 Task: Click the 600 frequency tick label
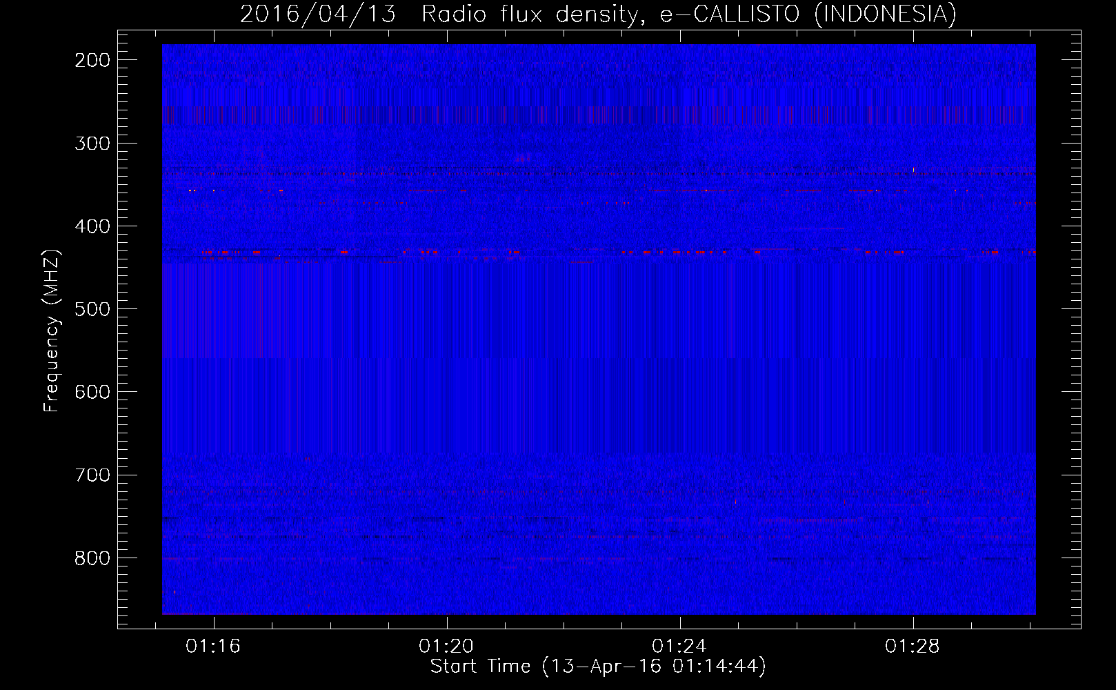pyautogui.click(x=92, y=392)
